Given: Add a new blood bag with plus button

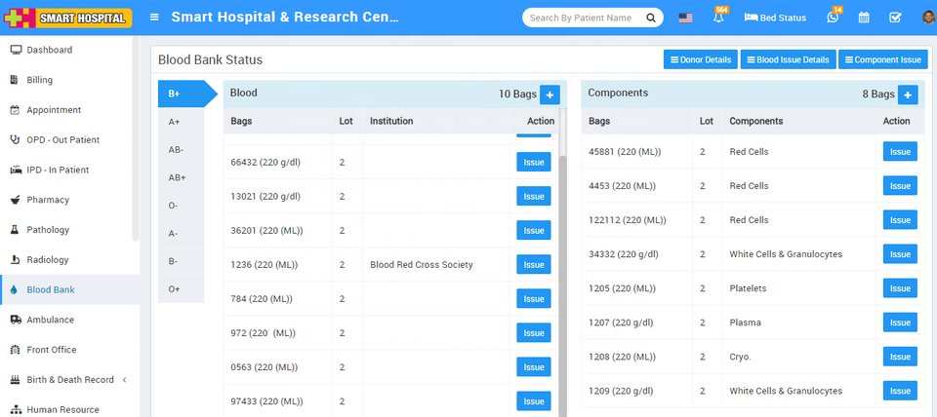Looking at the screenshot, I should (x=550, y=95).
